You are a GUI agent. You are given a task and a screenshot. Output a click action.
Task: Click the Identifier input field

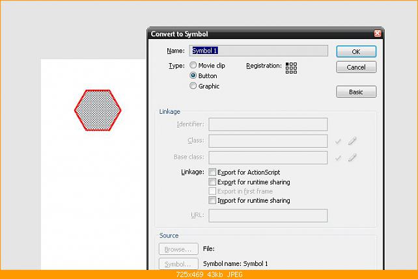pos(268,124)
